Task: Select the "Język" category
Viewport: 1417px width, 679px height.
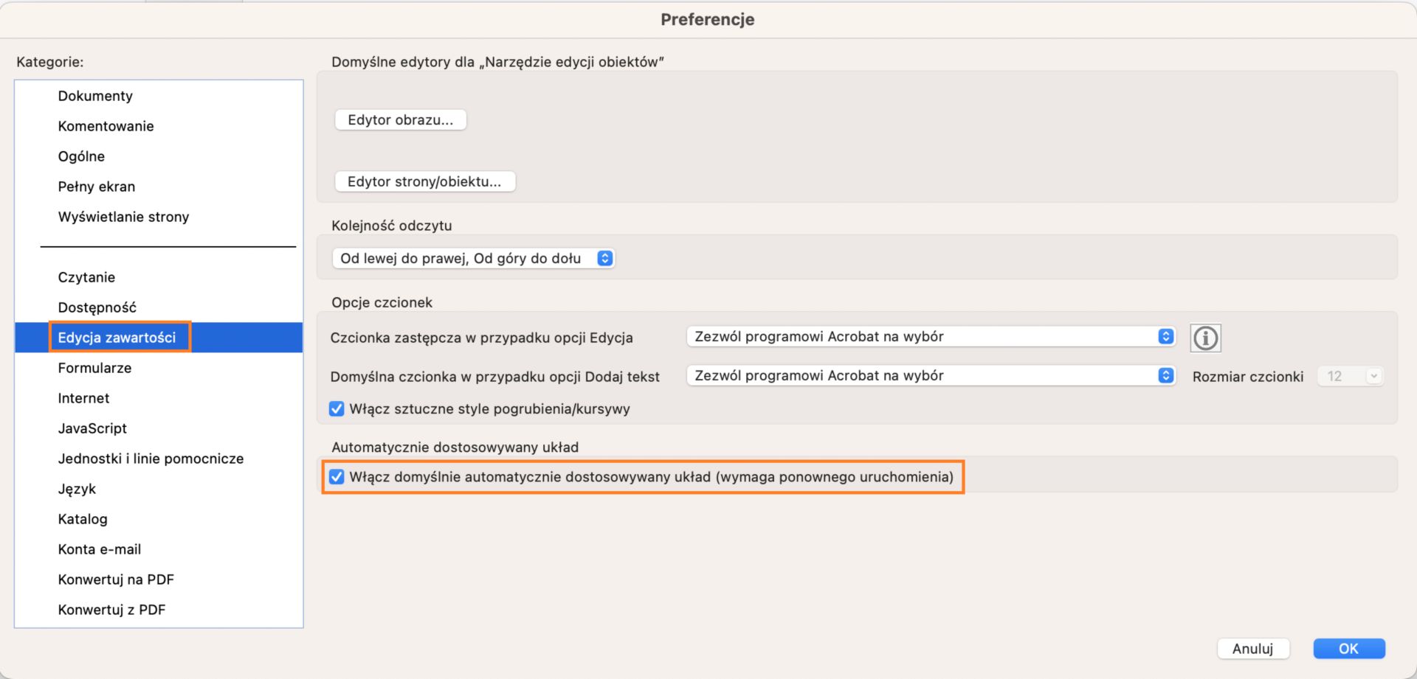Action: click(77, 489)
